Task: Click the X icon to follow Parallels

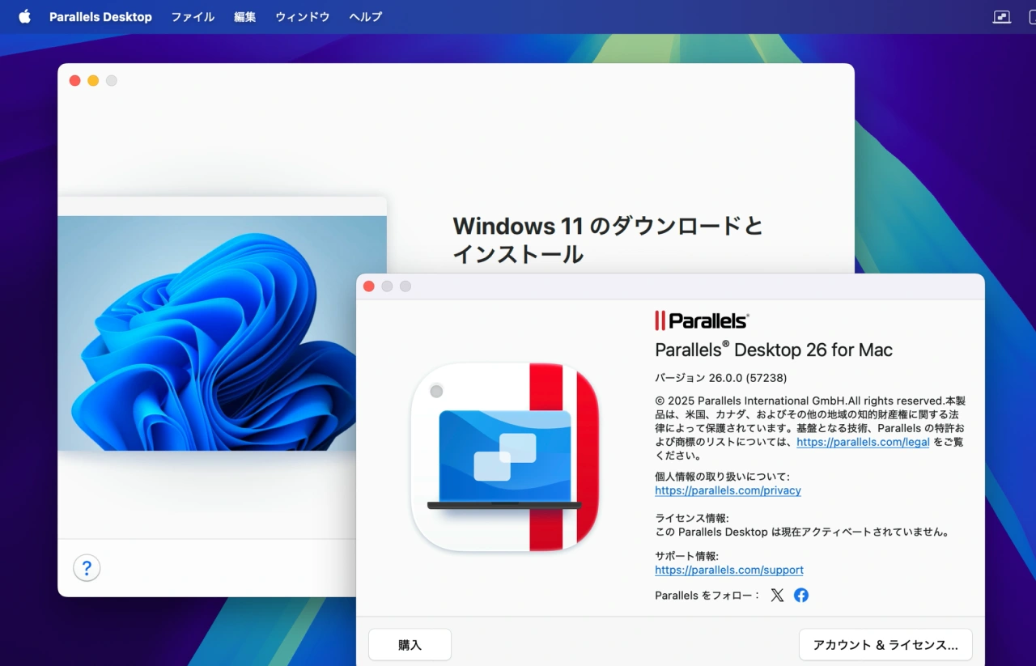Action: [777, 595]
